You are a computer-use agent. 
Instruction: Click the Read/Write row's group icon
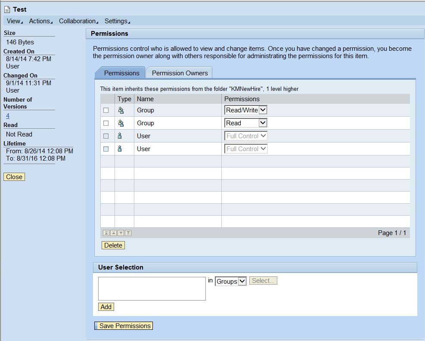[121, 110]
